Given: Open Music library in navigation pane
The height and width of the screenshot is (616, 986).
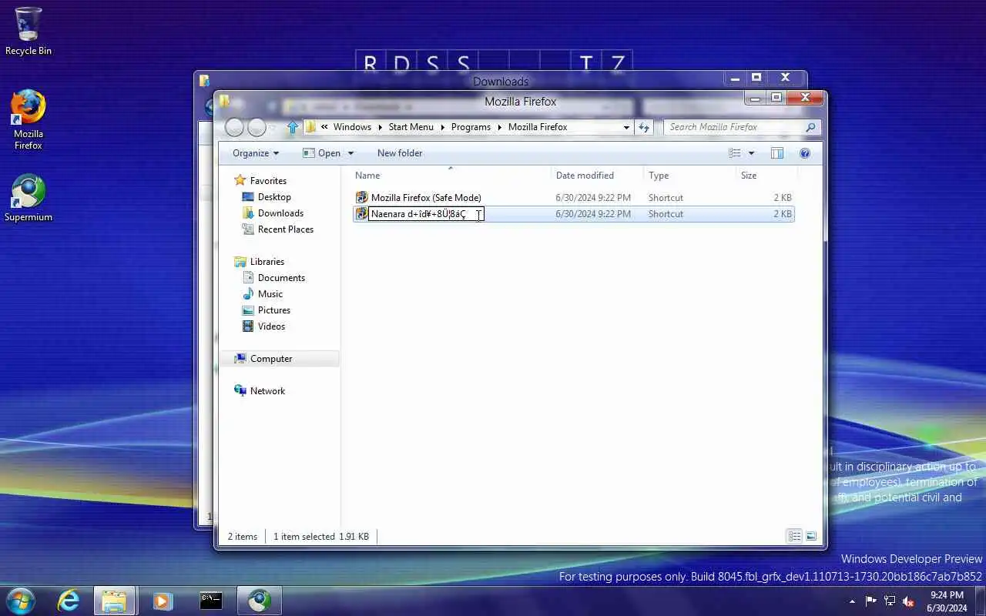Looking at the screenshot, I should (x=270, y=294).
